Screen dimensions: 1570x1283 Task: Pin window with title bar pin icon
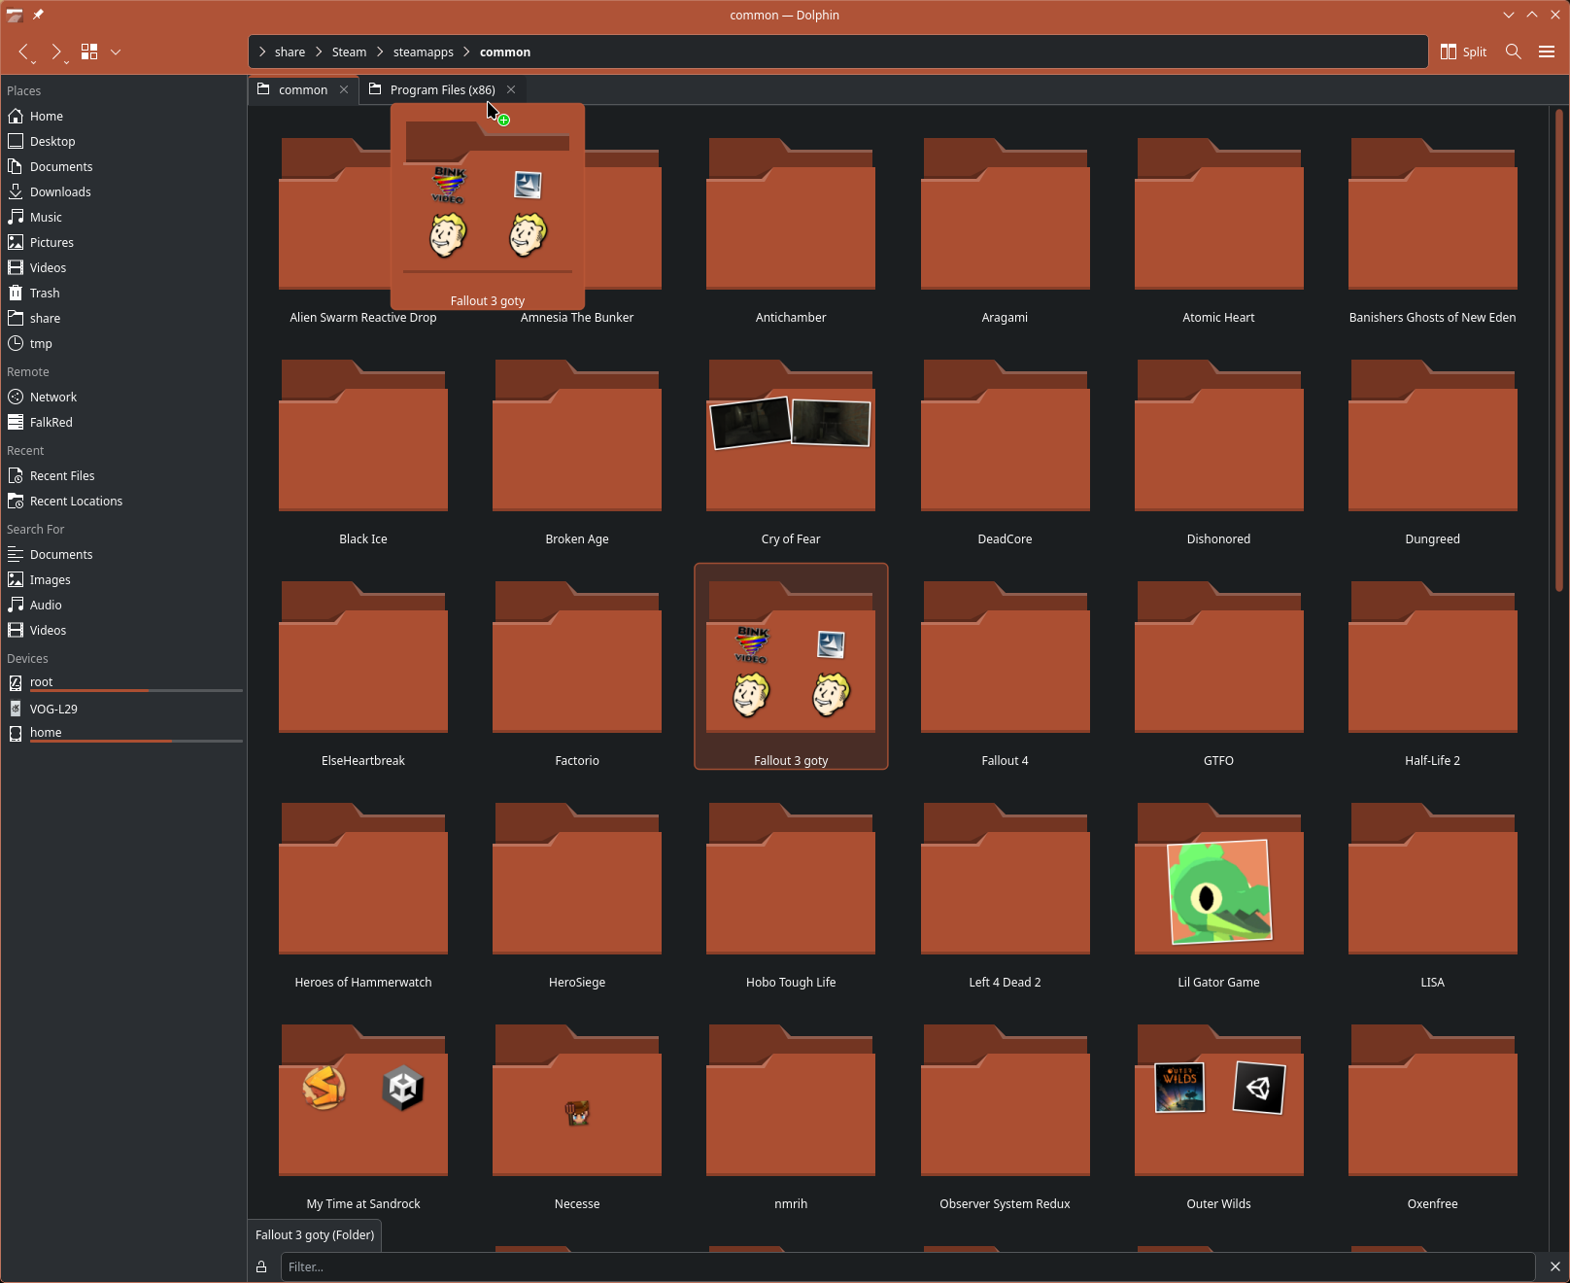pyautogui.click(x=38, y=15)
